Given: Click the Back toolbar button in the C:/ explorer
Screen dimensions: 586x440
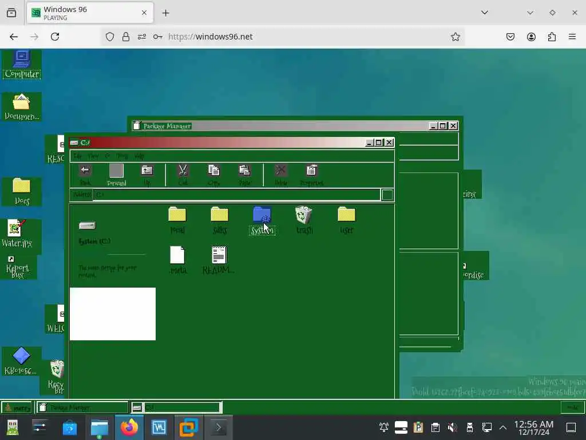Looking at the screenshot, I should (x=85, y=175).
